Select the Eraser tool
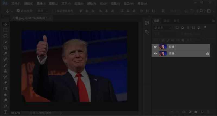 (x=5, y=83)
